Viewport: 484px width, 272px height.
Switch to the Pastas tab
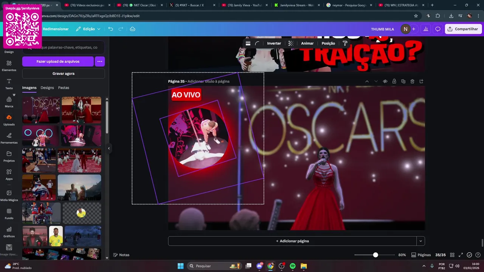(x=64, y=88)
